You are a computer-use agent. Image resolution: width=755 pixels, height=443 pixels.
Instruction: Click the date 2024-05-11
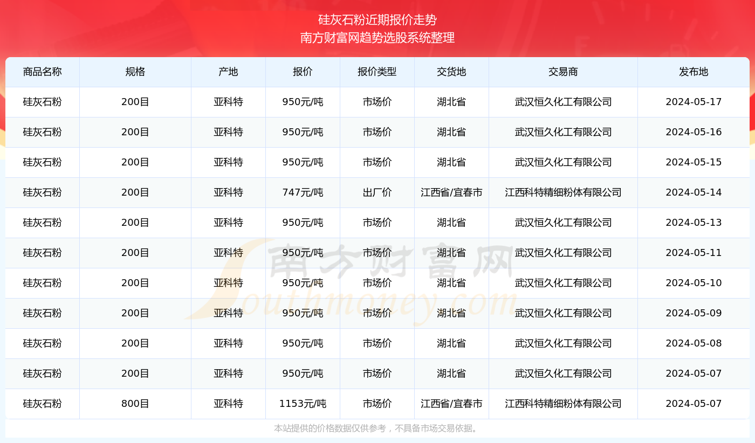[694, 253]
